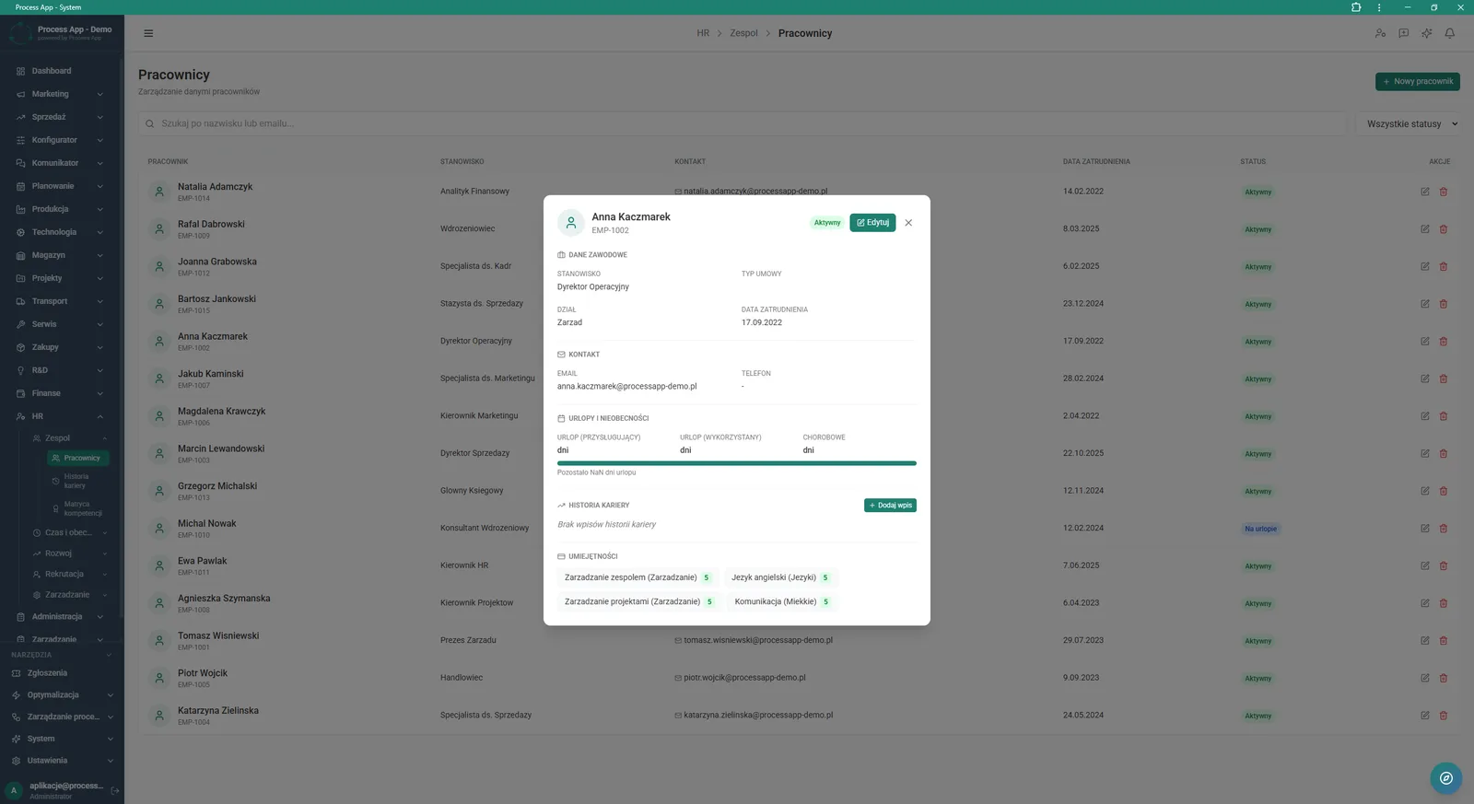Click Dodaj wpis in career history
Image resolution: width=1474 pixels, height=804 pixels.
[890, 506]
